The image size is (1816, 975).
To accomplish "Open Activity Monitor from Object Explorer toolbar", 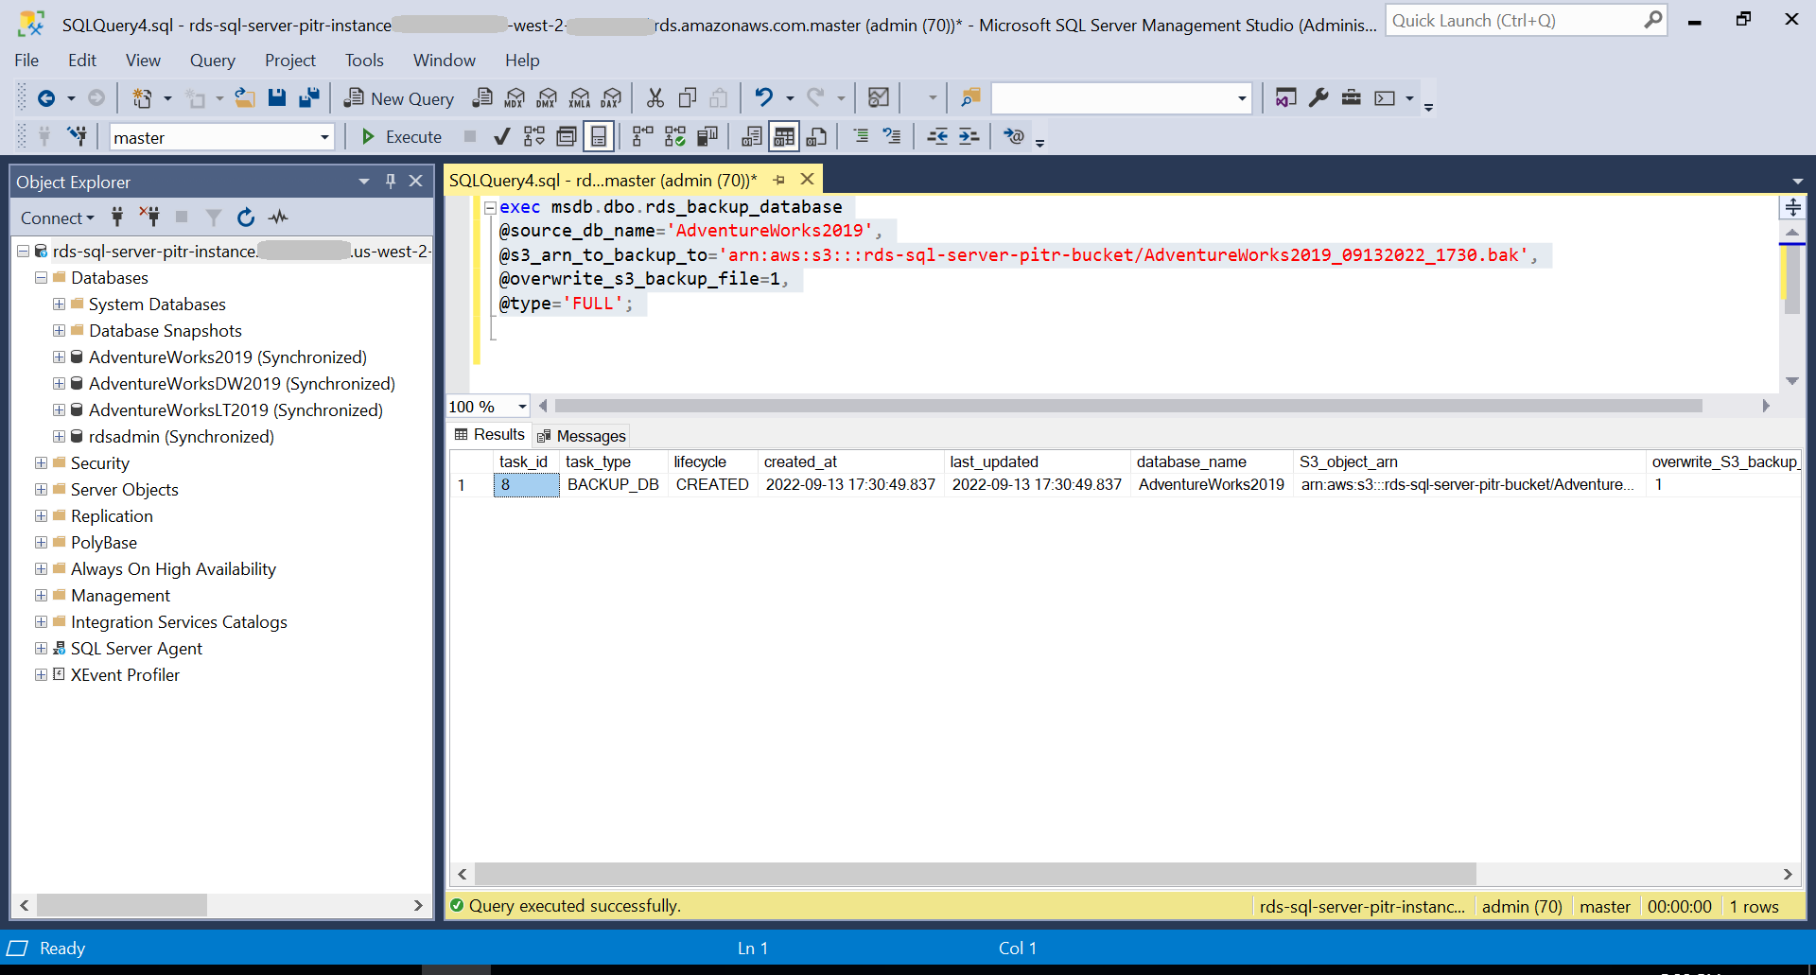I will pos(278,218).
